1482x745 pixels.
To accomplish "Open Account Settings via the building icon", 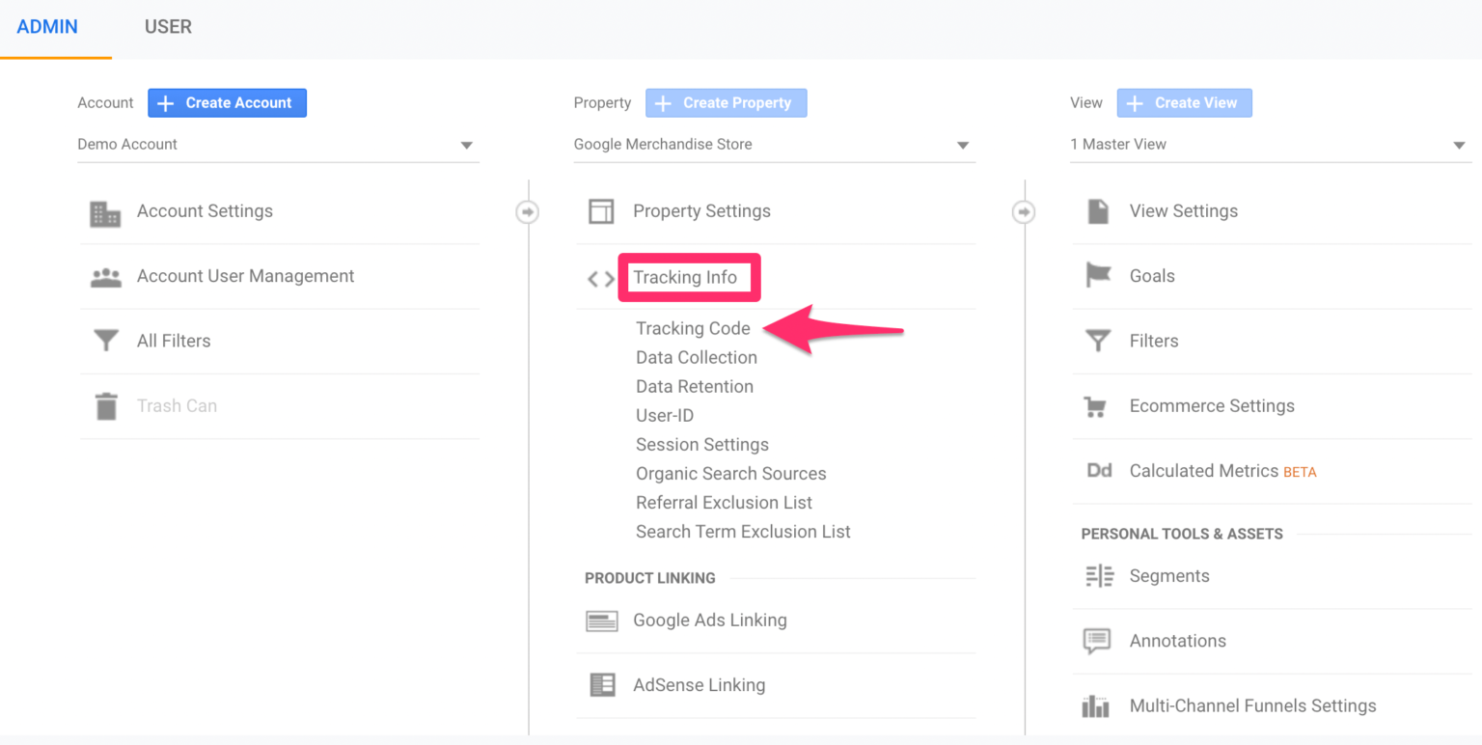I will pos(104,212).
